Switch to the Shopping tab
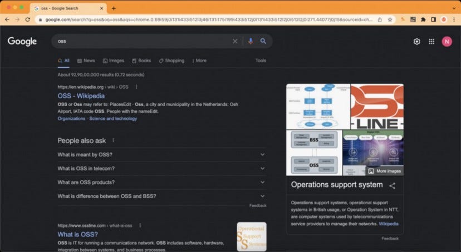This screenshot has width=461, height=252. tap(171, 61)
